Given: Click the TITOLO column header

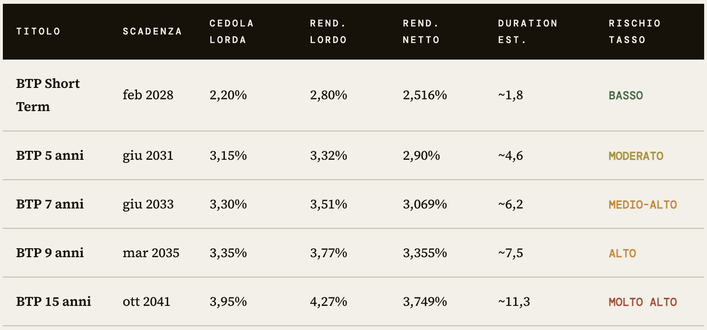Looking at the screenshot, I should coord(38,32).
